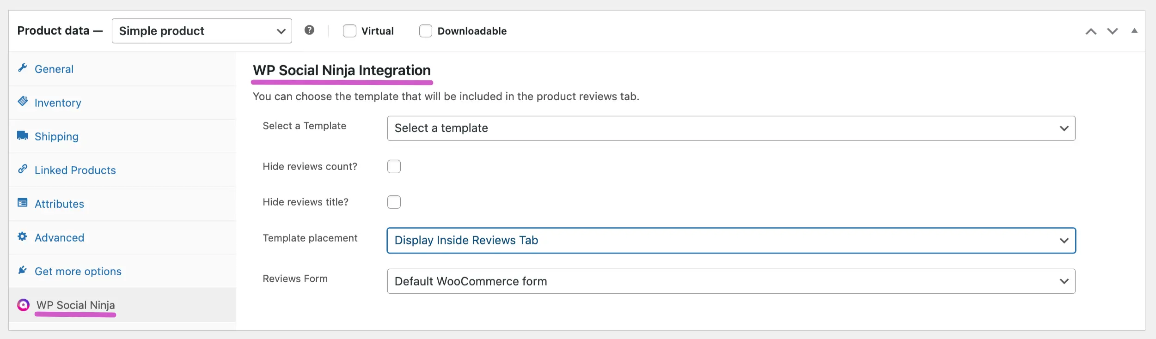Open the Template placement dropdown
This screenshot has height=339, width=1156.
point(731,241)
